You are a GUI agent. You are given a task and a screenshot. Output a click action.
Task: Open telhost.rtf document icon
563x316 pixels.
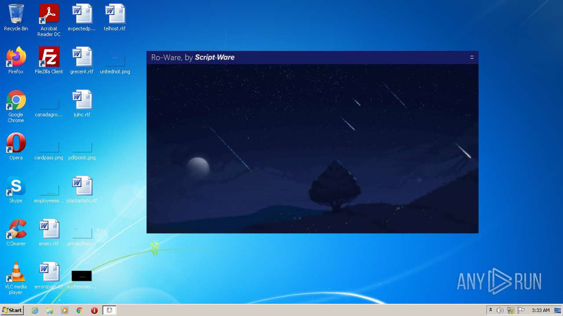pyautogui.click(x=115, y=18)
